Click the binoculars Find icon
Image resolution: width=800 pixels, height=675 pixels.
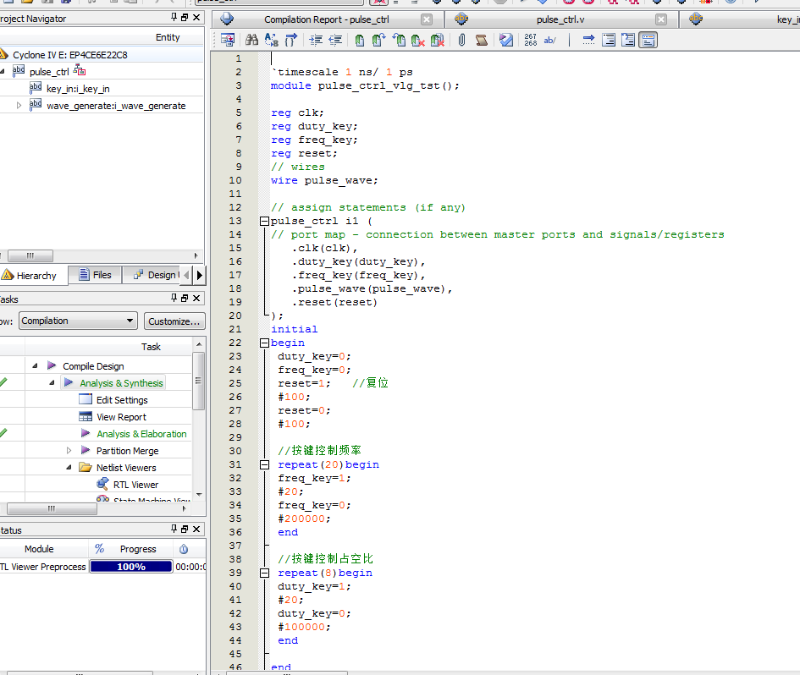[251, 40]
